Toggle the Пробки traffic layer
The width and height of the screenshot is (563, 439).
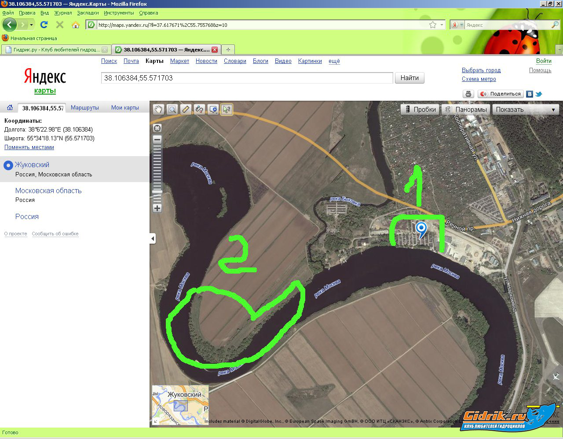point(420,110)
